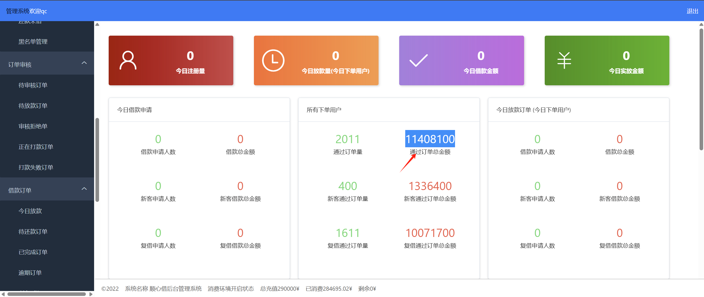This screenshot has height=297, width=704.
Task: Click the sidebar horizontal scrollbar thumb
Action: pyautogui.click(x=47, y=294)
